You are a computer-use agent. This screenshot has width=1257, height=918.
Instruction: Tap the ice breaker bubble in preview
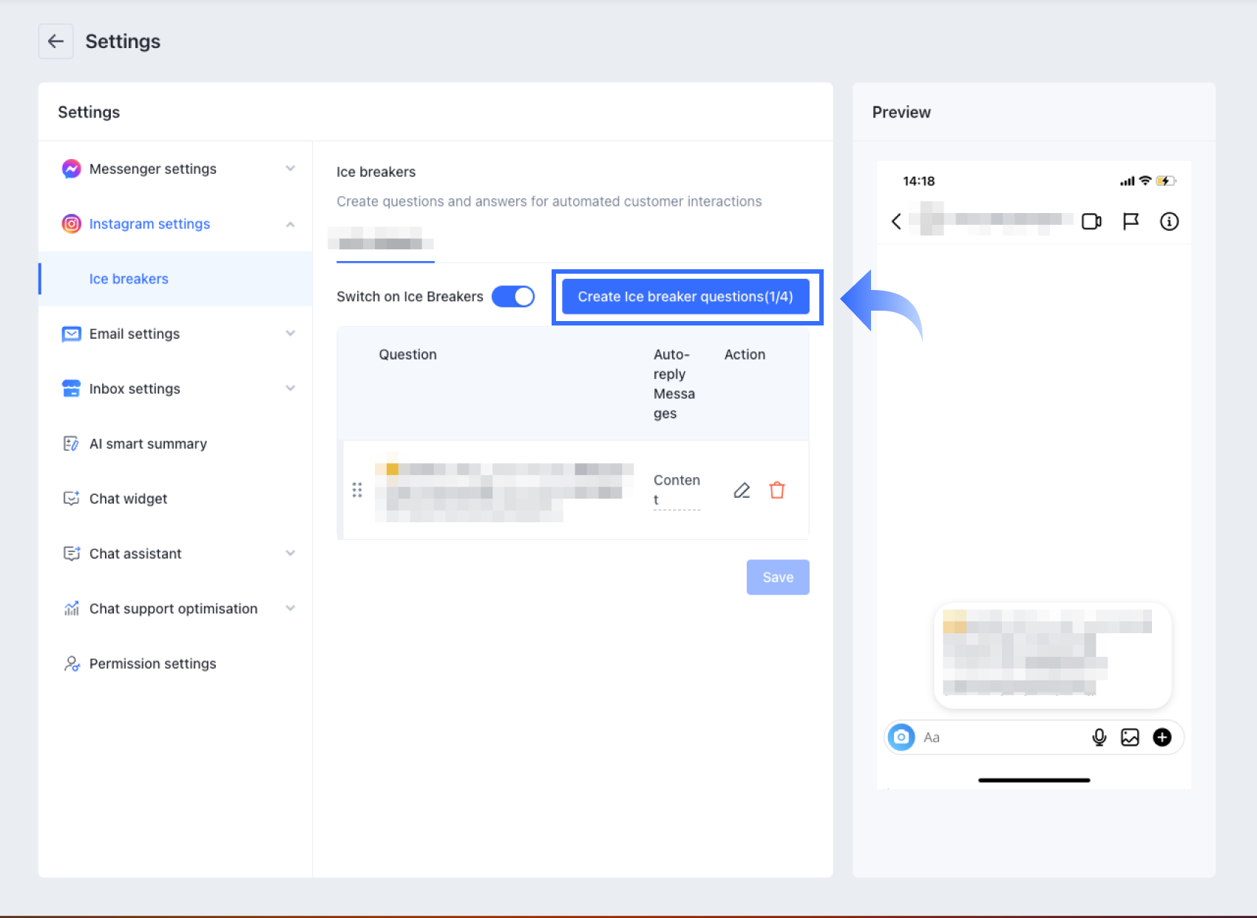[x=1053, y=655]
